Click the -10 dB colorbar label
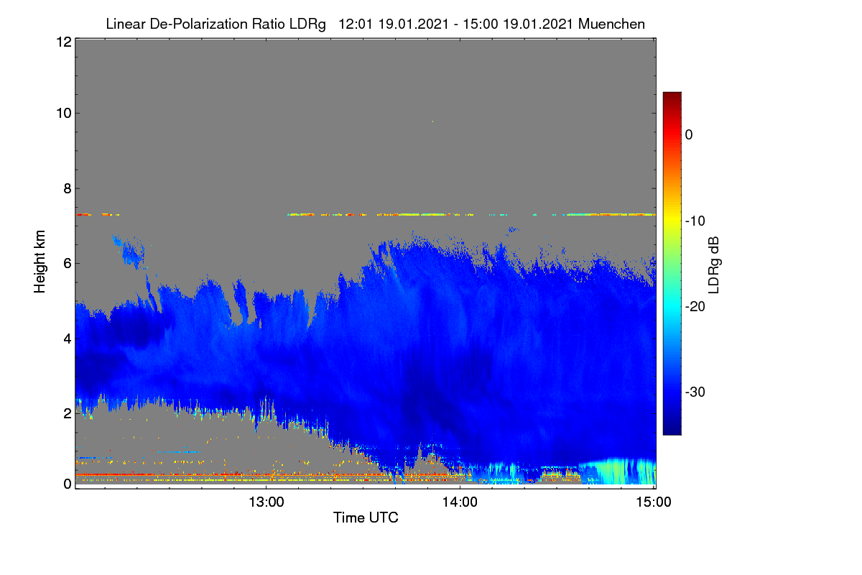Viewport: 862px width, 575px height. (695, 221)
